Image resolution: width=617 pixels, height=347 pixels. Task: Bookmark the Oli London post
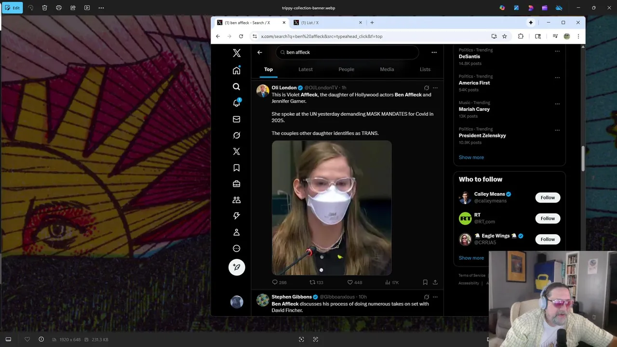coord(425,282)
